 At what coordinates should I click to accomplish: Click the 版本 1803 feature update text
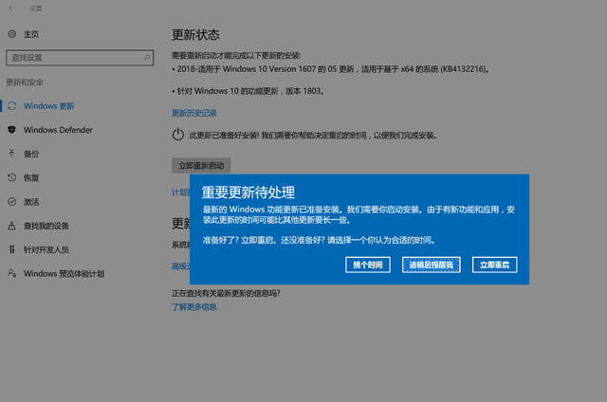(248, 91)
